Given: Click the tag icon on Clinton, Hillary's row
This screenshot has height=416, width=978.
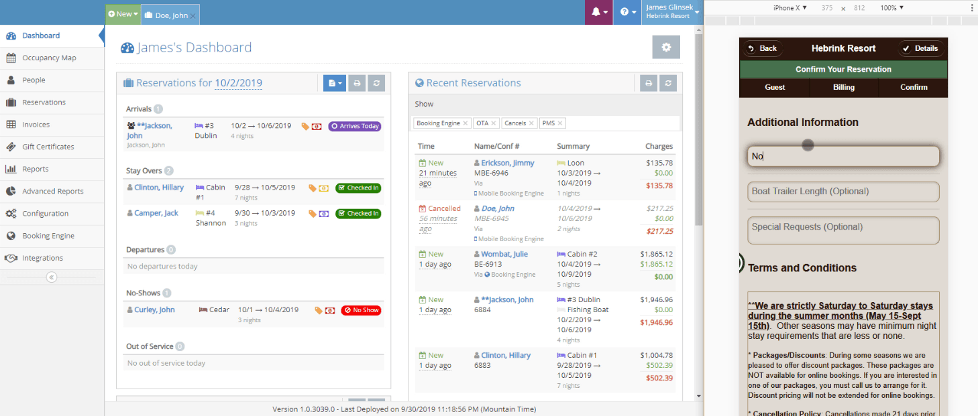Looking at the screenshot, I should coord(312,188).
